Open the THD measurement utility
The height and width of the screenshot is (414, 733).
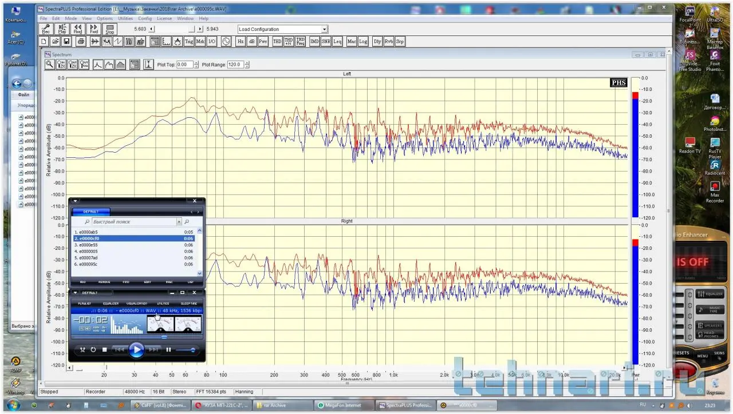tap(277, 42)
